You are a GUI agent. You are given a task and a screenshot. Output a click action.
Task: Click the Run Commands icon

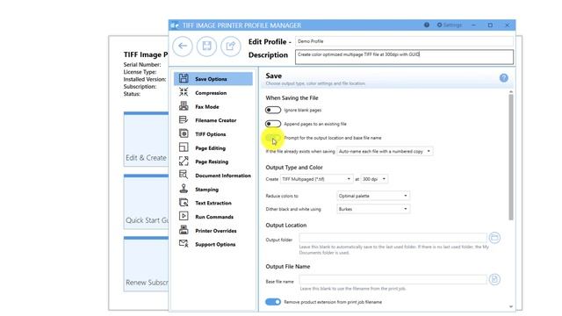184,216
